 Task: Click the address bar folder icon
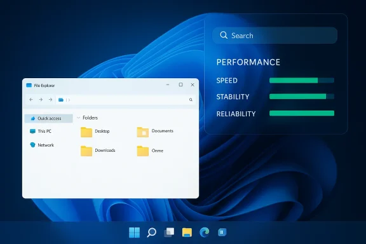[x=61, y=100]
